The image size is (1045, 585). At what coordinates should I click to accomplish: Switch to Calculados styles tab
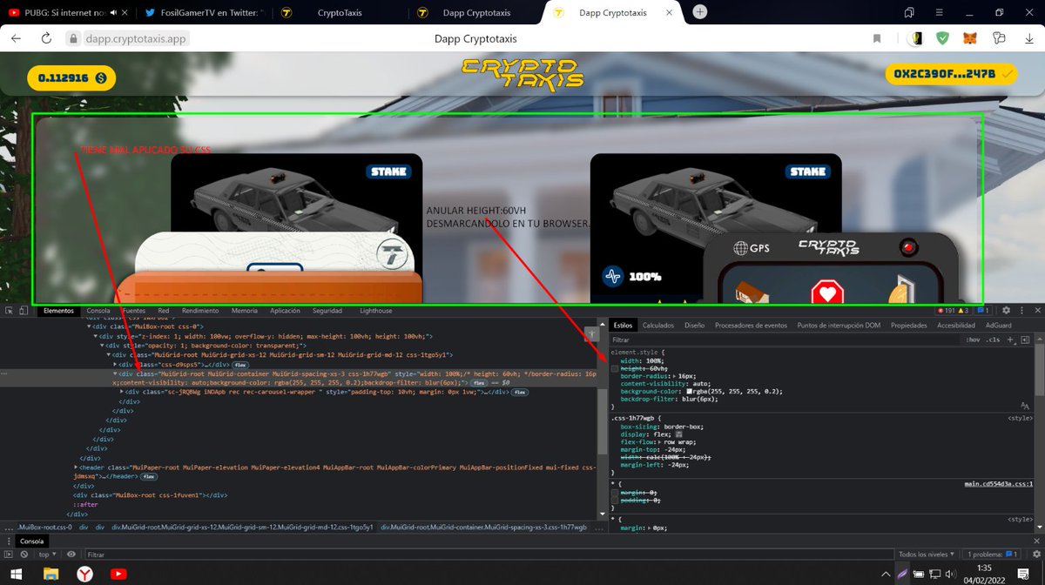tap(658, 326)
